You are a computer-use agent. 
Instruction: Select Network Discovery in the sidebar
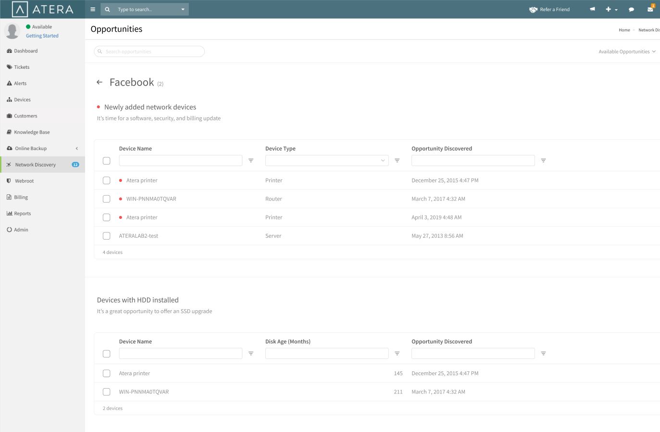click(x=42, y=165)
